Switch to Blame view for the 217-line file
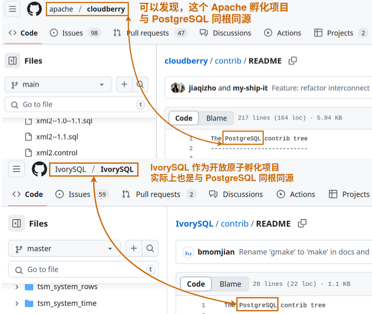 pyautogui.click(x=216, y=118)
